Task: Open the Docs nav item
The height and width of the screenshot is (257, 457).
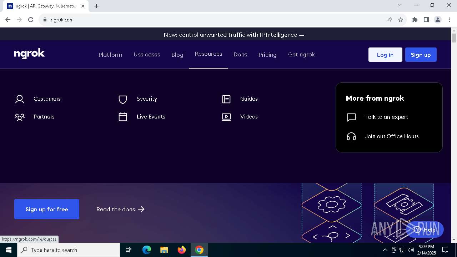Action: coord(240,55)
